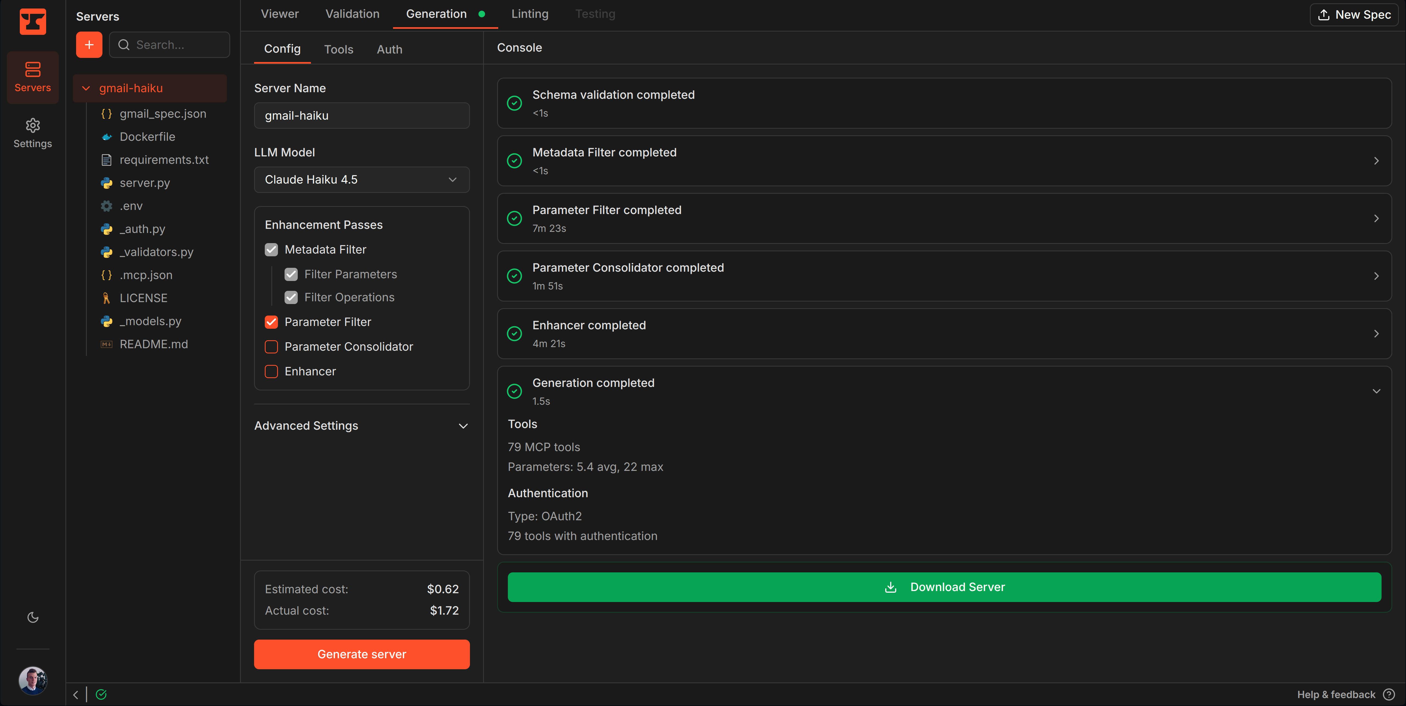The height and width of the screenshot is (706, 1406).
Task: Open the Tools sub-tab
Action: (x=338, y=50)
